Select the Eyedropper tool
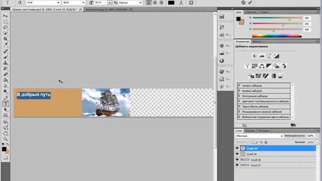 (6, 45)
